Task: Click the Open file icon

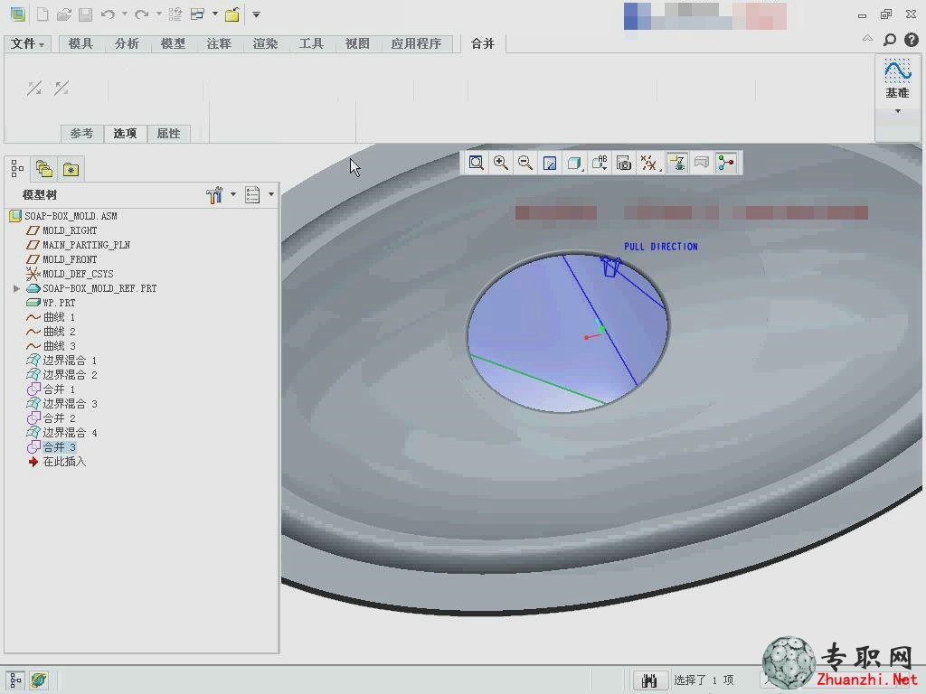Action: [x=64, y=14]
